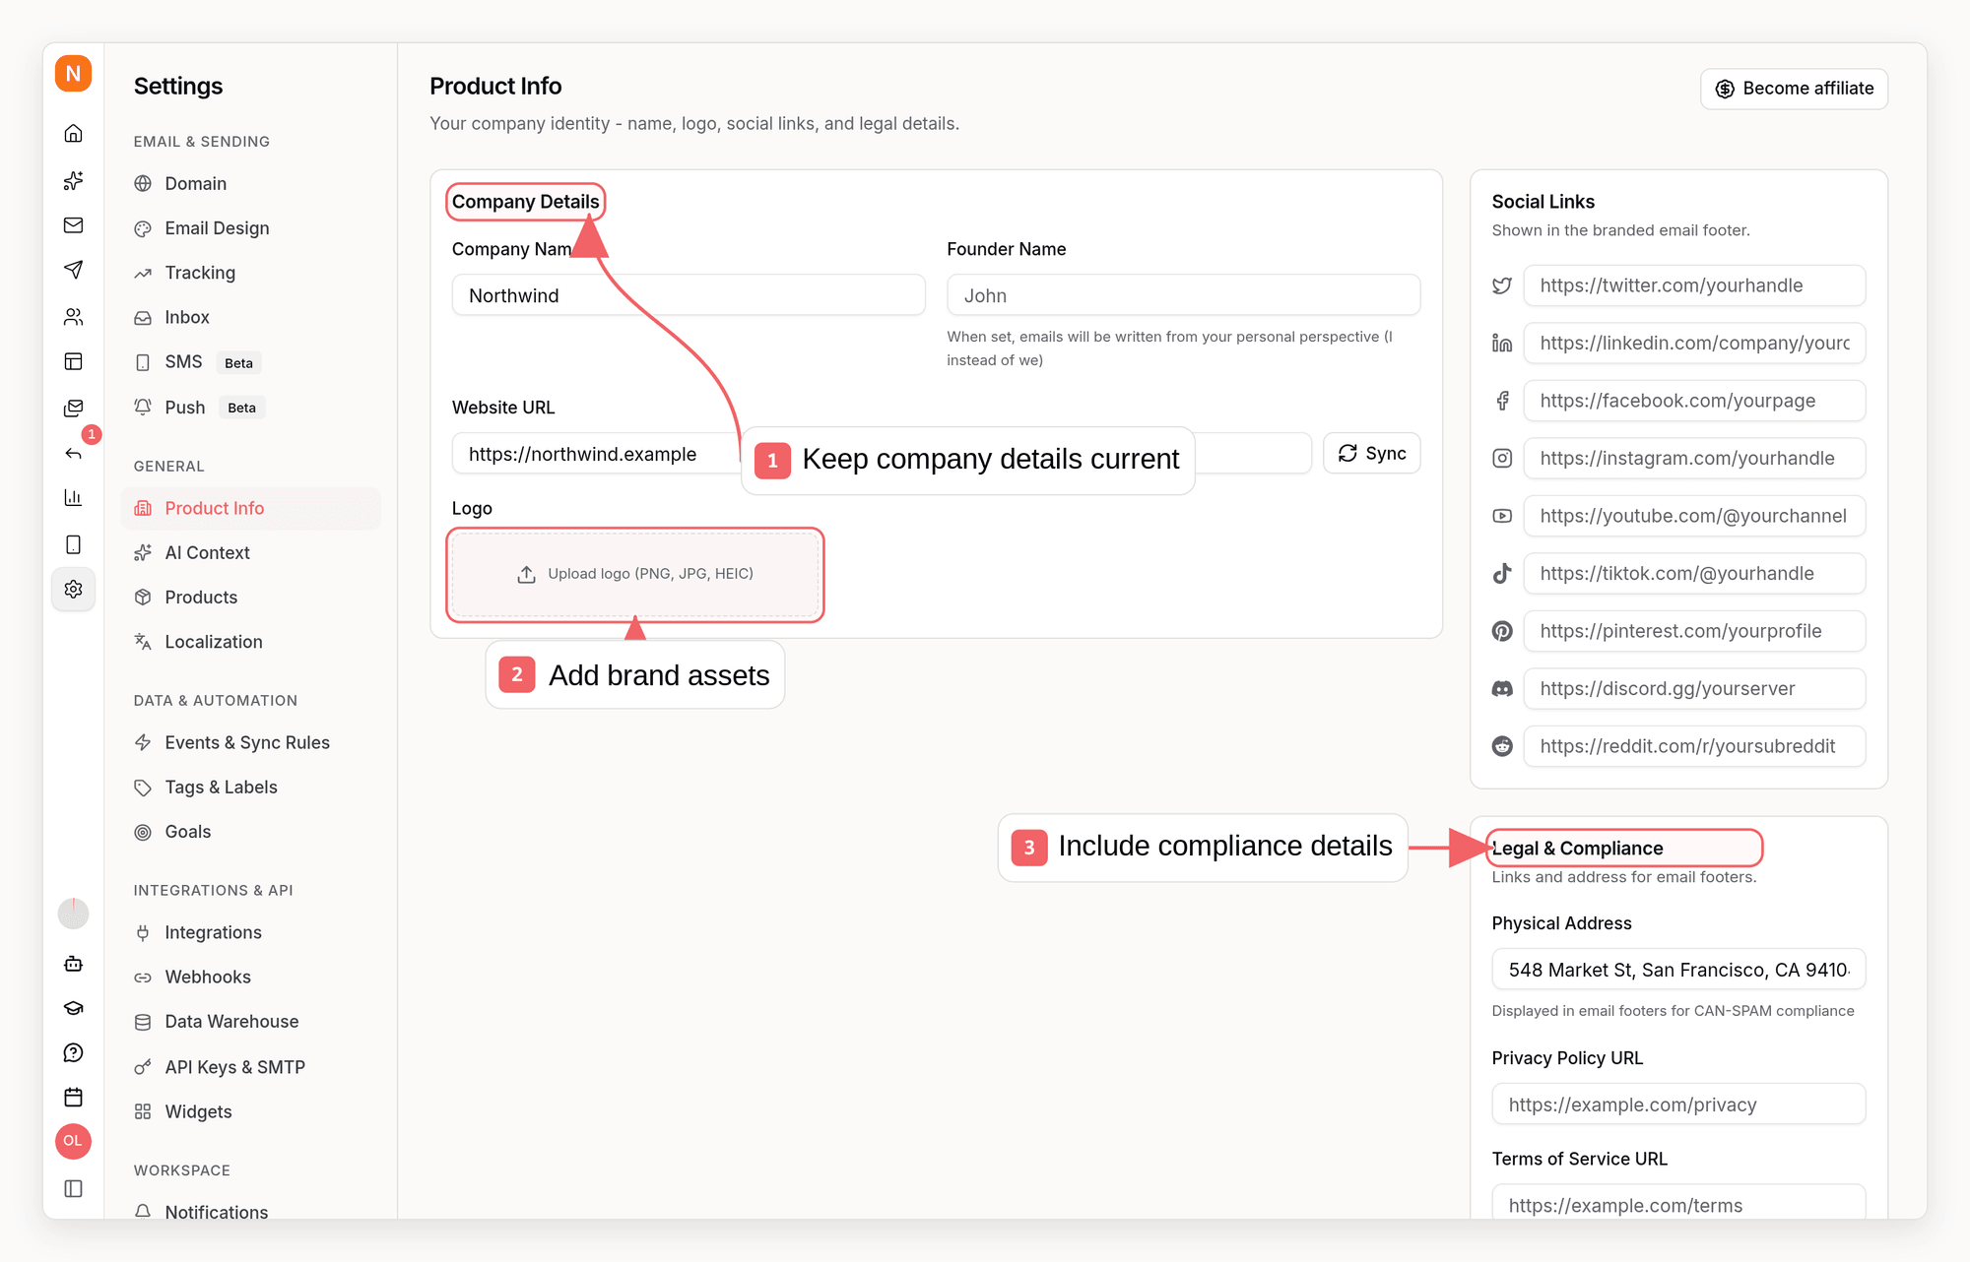Image resolution: width=1970 pixels, height=1262 pixels.
Task: Open the layout template icon in left rail
Action: [x=73, y=361]
